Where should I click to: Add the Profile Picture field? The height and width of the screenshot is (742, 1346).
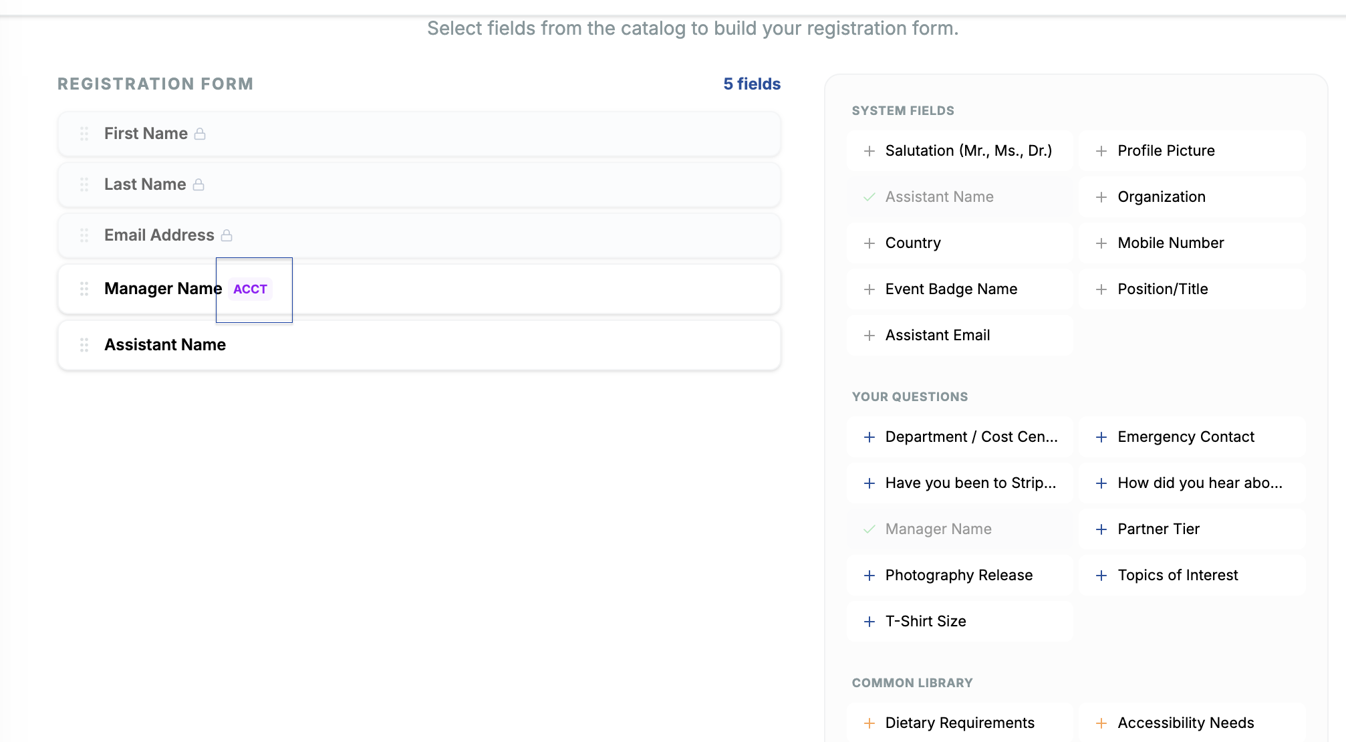point(1192,151)
